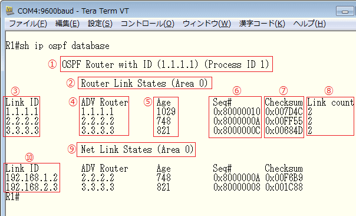Click checksum 0x001C88
The image size is (356, 216).
coord(284,187)
